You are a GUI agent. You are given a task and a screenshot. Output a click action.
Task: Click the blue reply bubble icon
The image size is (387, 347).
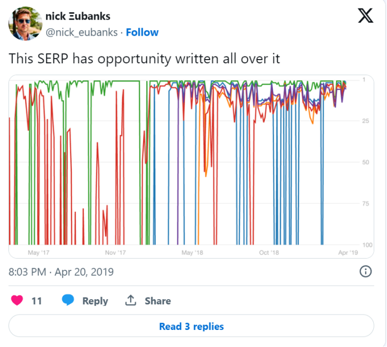[68, 300]
